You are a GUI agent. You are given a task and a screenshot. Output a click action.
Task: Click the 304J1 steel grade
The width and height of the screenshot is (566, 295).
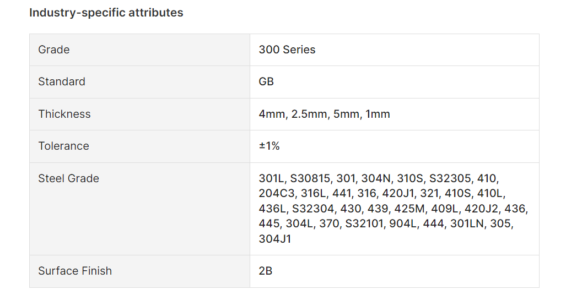click(275, 239)
